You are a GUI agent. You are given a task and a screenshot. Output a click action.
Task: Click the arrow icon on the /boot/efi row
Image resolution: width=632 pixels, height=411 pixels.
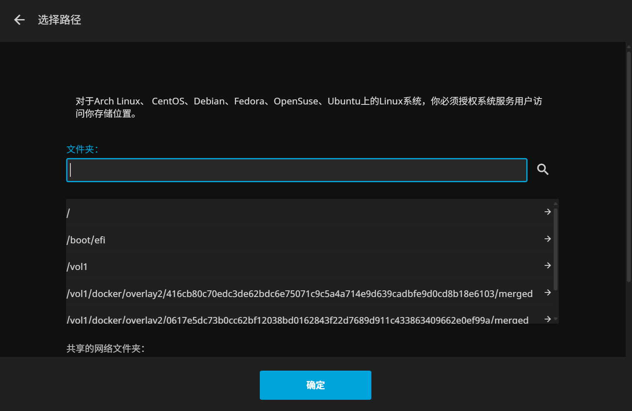coord(547,239)
